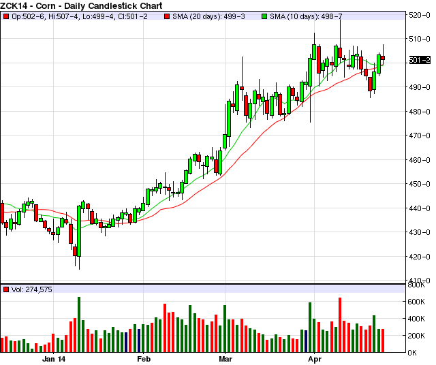
Task: Click the tallest red volume bar in April
Action: (x=340, y=325)
